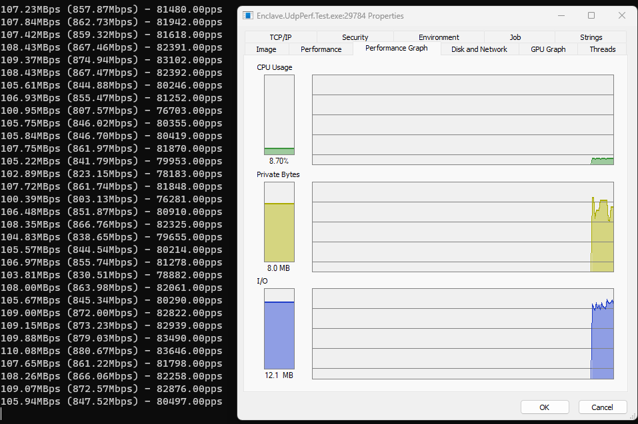This screenshot has width=638, height=424.
Task: Click the I/O bar gauge
Action: click(x=279, y=329)
